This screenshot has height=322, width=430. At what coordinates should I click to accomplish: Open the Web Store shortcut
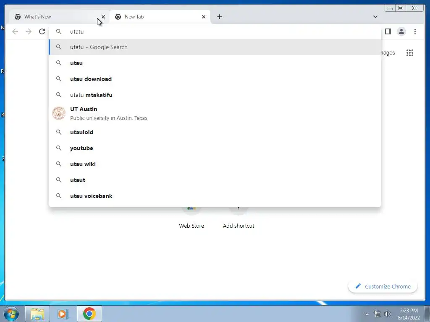pyautogui.click(x=191, y=219)
